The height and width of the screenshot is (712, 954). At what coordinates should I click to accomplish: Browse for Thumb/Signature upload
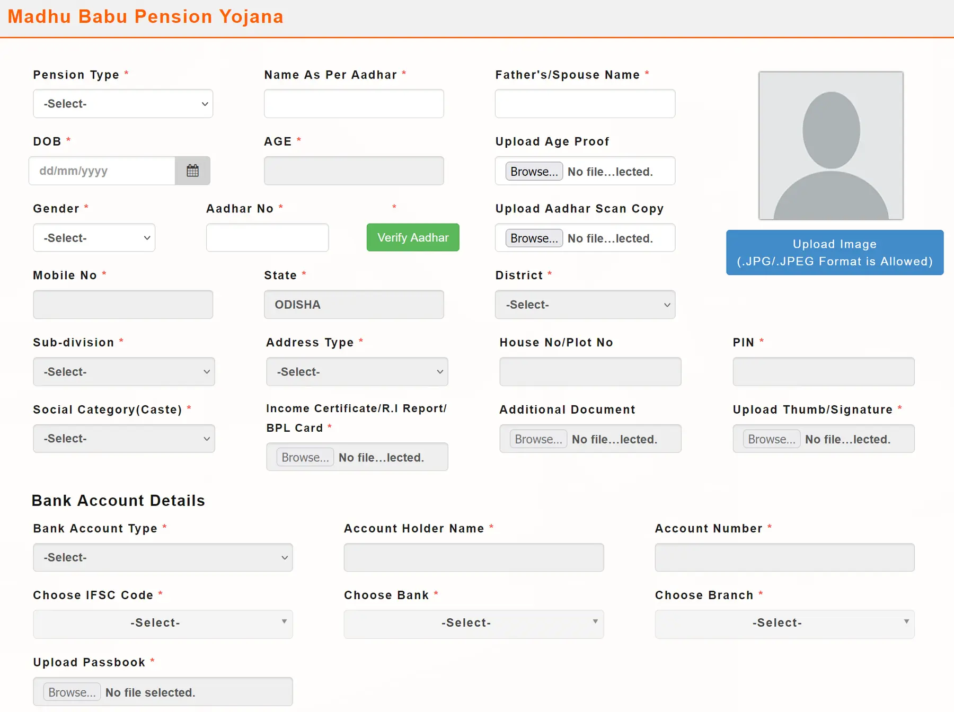[771, 439]
